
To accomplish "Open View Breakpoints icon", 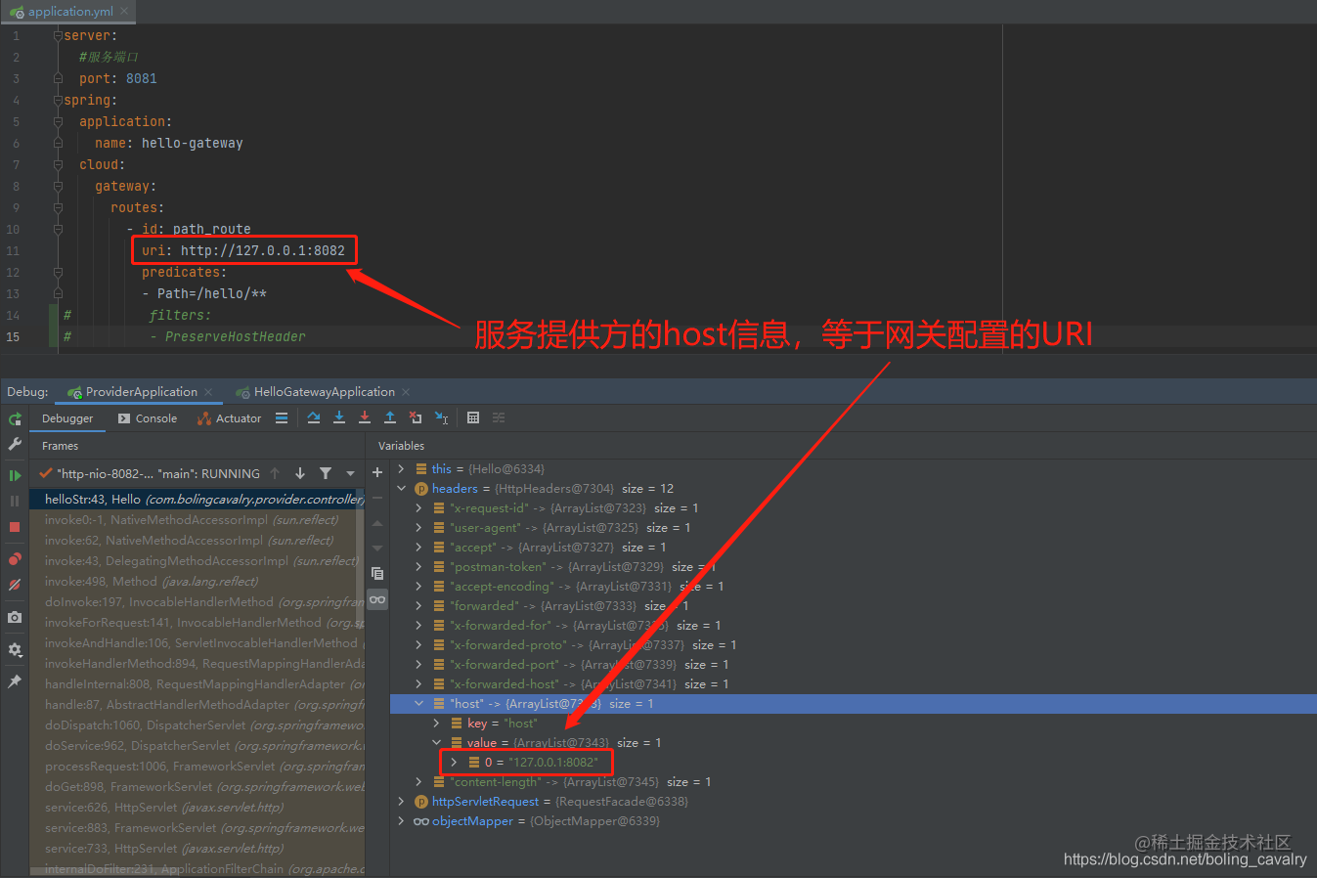I will click(x=15, y=559).
